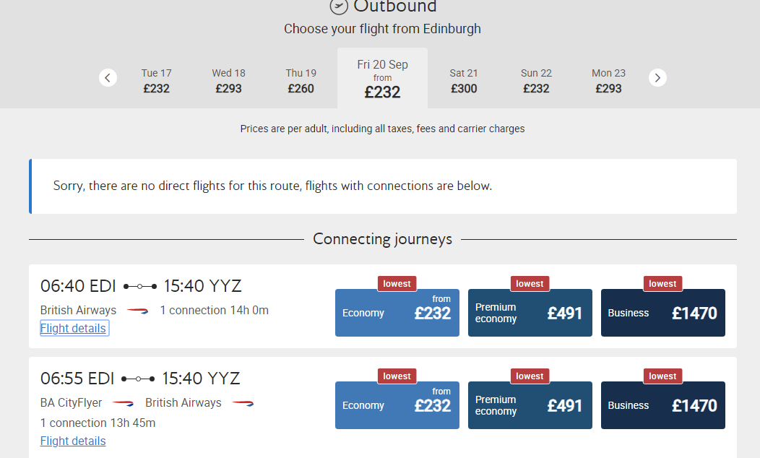Select Business £1470 fare on 06:40 flight
The width and height of the screenshot is (760, 458).
pyautogui.click(x=663, y=313)
